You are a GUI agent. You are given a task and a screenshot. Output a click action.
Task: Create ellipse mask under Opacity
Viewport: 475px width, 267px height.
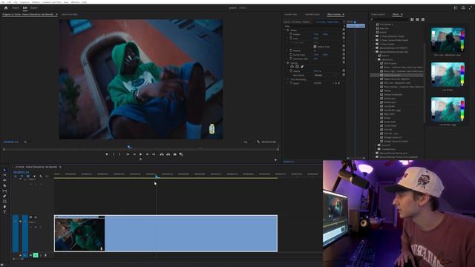pos(292,67)
